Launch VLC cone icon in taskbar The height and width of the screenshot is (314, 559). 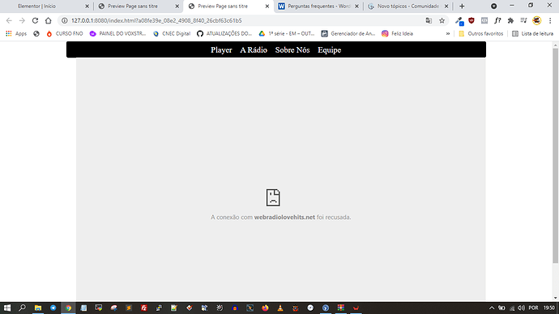point(280,308)
